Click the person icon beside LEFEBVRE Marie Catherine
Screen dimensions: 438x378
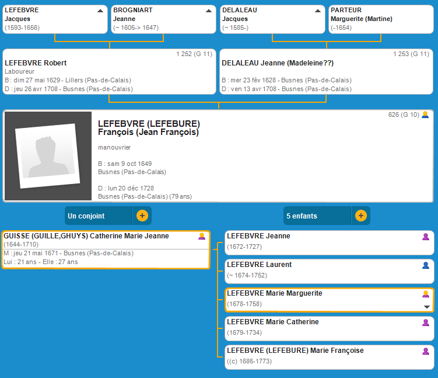[426, 322]
